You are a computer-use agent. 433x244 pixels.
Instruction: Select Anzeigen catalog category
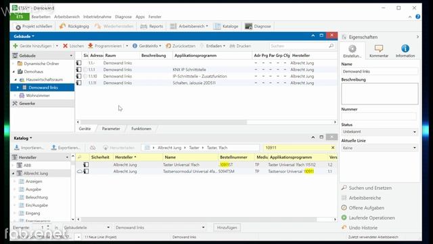coord(34,182)
